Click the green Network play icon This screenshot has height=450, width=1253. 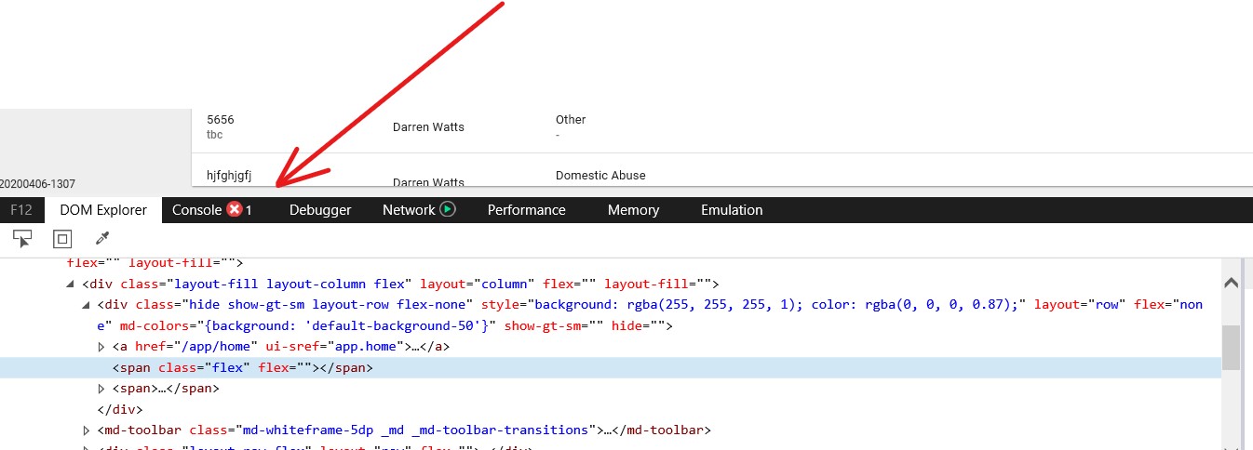tap(448, 209)
